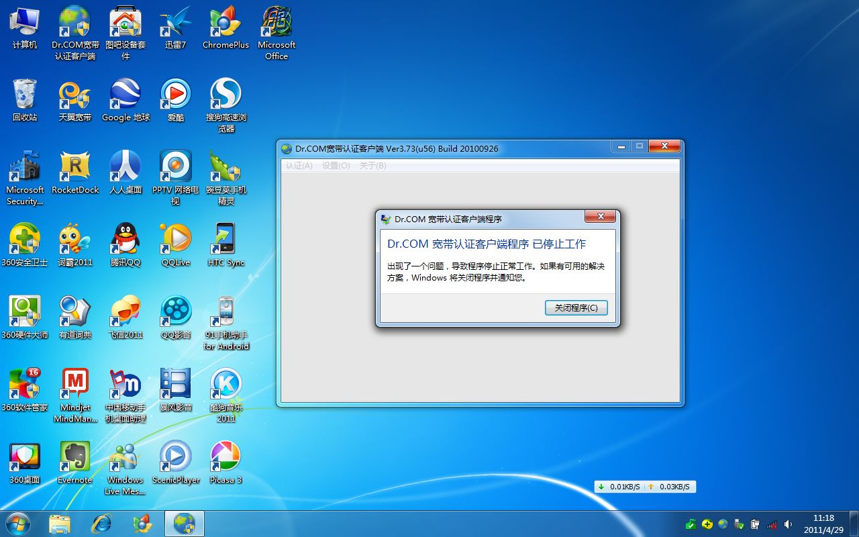The width and height of the screenshot is (859, 537).
Task: Select the Microsoft Office desktop shortcut
Action: 276,34
